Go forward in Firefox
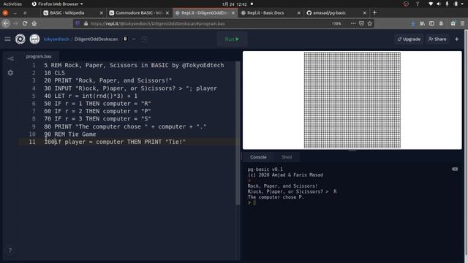 click(x=15, y=23)
